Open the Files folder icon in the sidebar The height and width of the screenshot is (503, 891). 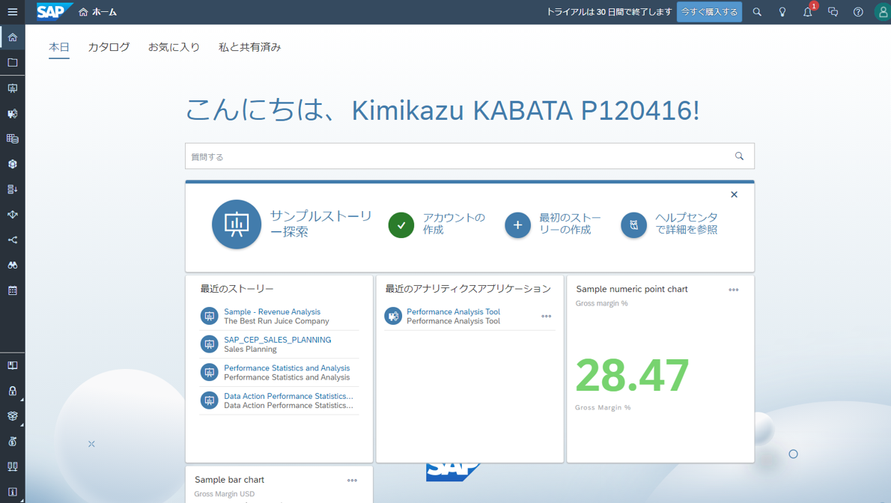tap(13, 63)
